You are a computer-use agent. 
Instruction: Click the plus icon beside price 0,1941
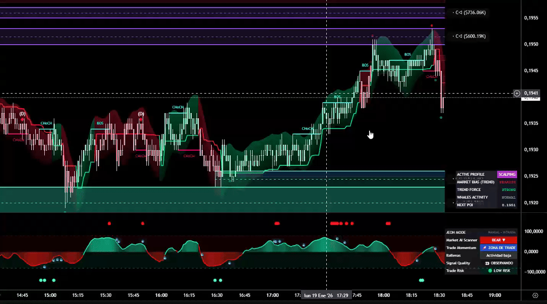(x=517, y=94)
